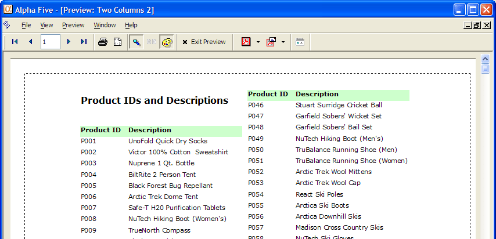
Task: Click the scroll up arrow on vertical scrollbar
Action: [x=485, y=59]
